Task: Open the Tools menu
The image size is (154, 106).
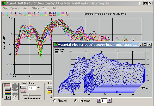Action: 46,8
